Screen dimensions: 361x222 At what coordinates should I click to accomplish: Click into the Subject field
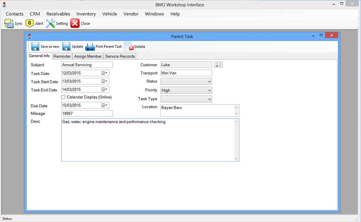pyautogui.click(x=87, y=65)
